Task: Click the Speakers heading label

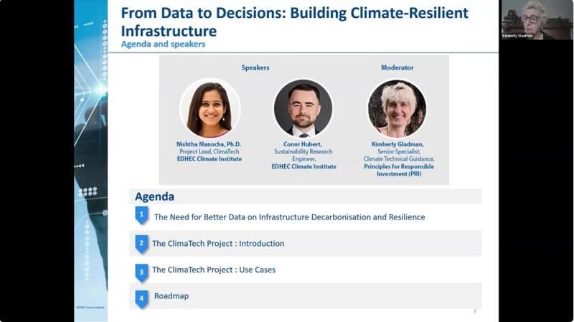Action: pyautogui.click(x=255, y=68)
